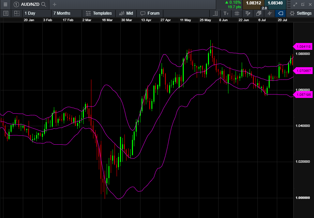The image size is (314, 218).
Task: Toggle the crosshair cursor tool
Action: point(270,13)
